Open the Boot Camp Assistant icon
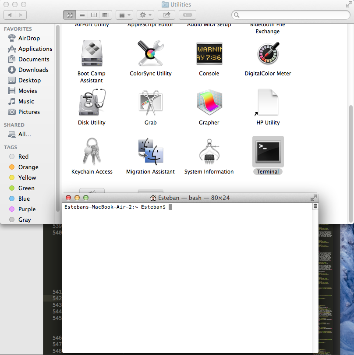 [92, 53]
